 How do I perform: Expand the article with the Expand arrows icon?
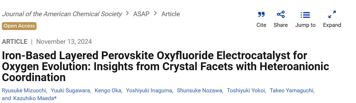332,15
